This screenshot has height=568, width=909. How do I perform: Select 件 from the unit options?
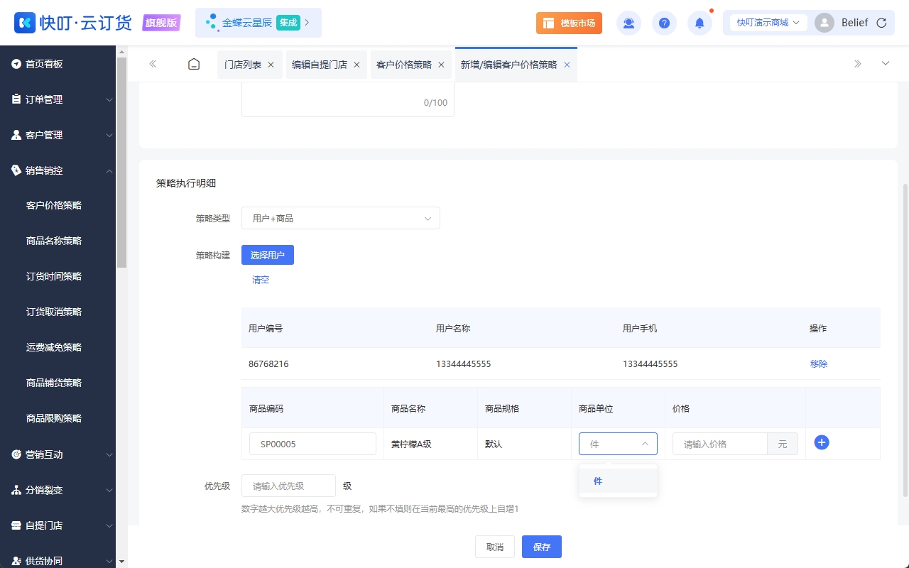[x=618, y=481]
